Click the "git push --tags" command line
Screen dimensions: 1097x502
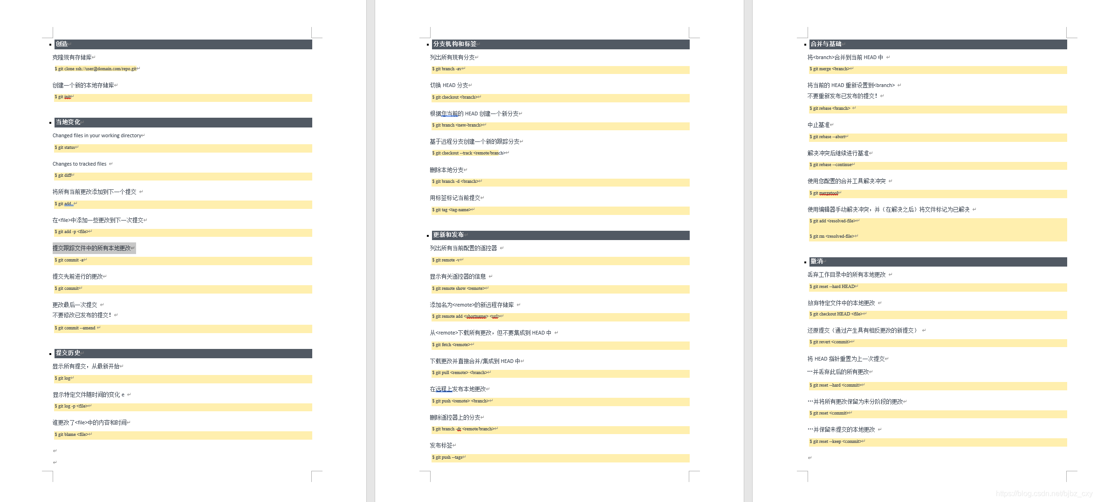tap(449, 458)
